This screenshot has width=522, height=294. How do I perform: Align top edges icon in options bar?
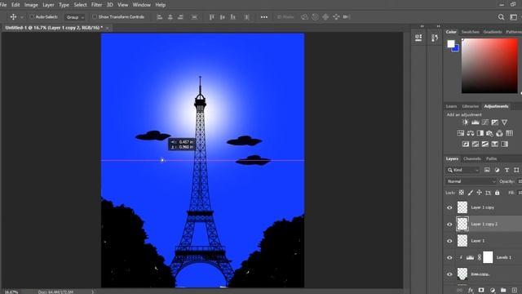[212, 16]
